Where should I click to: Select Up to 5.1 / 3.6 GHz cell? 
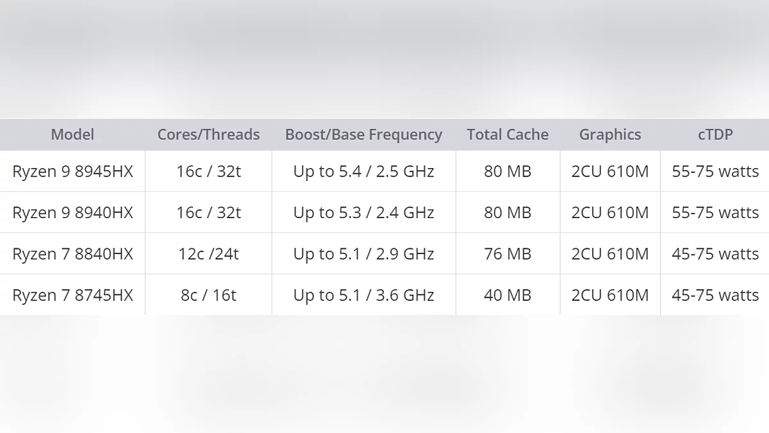point(363,295)
